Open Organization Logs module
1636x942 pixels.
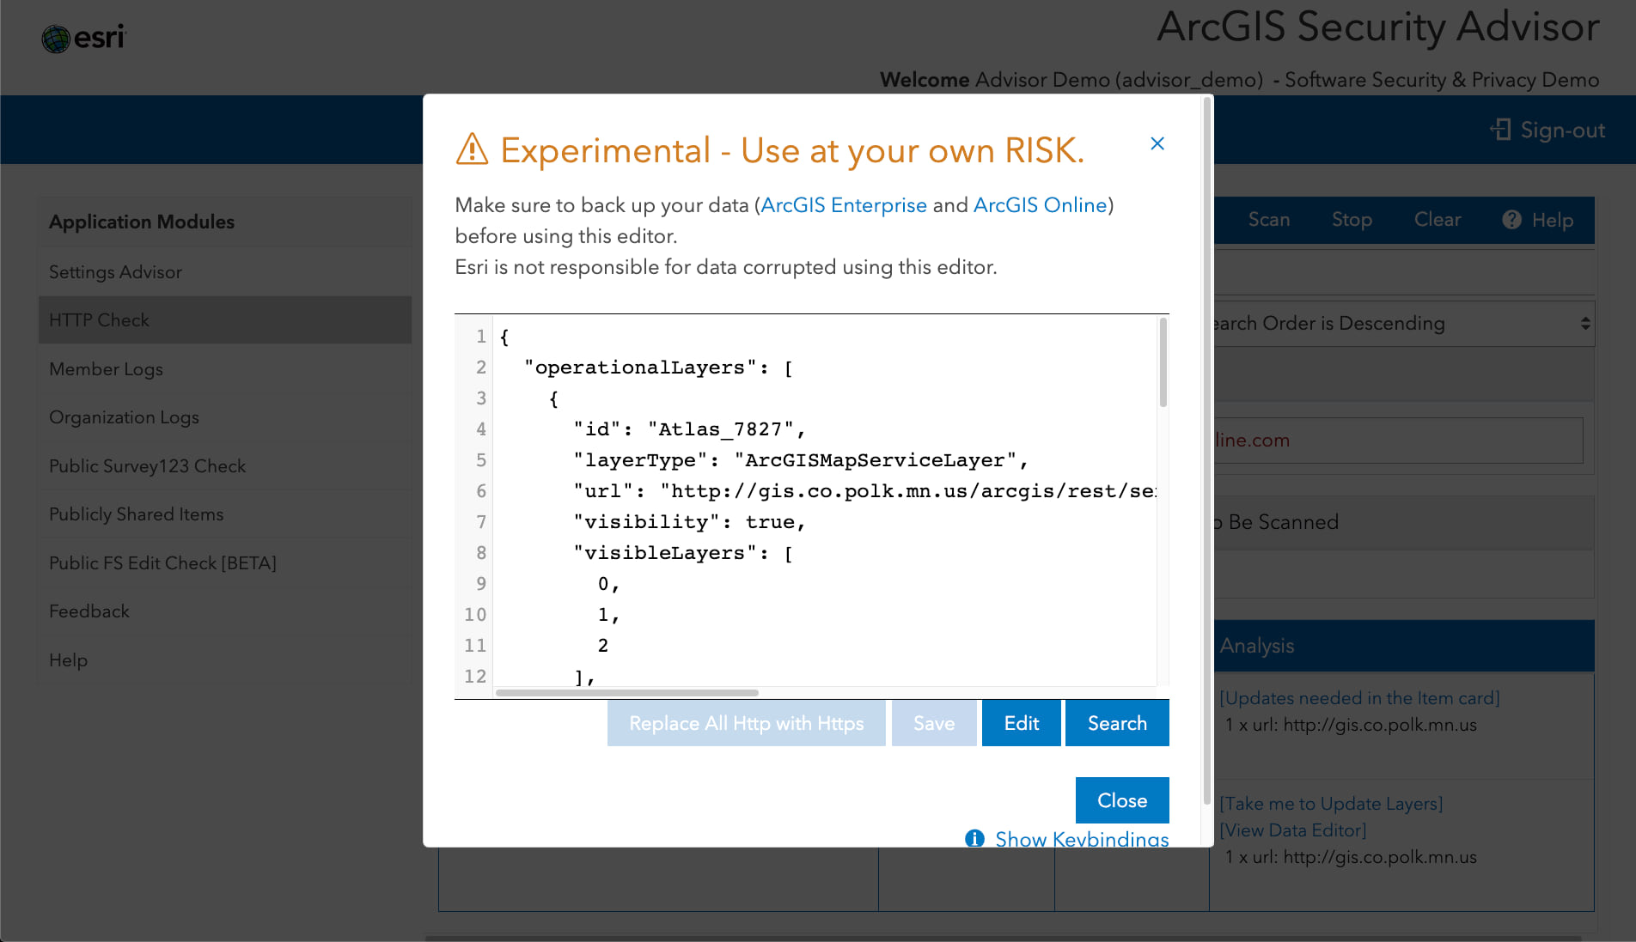pyautogui.click(x=225, y=417)
